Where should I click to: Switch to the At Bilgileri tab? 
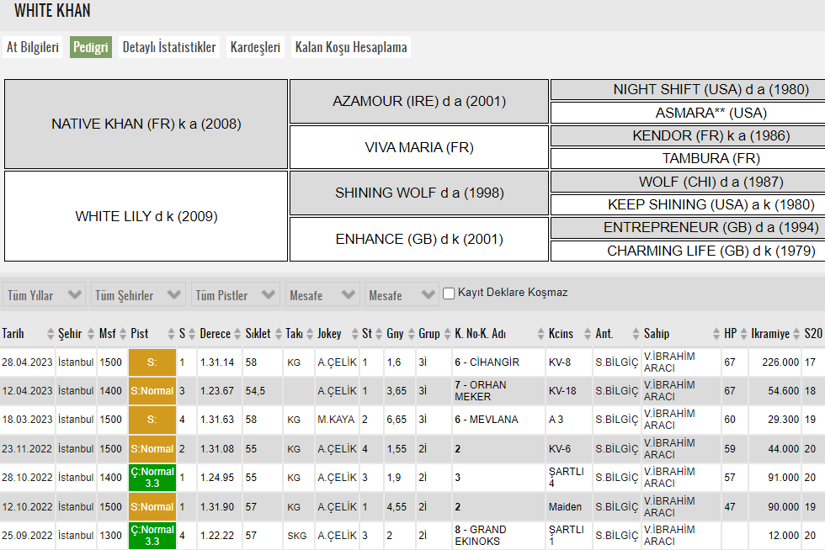[33, 47]
